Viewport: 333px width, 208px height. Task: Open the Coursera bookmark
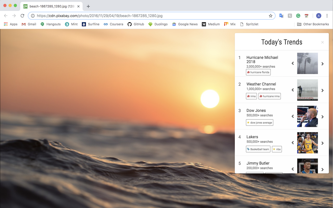coord(113,24)
